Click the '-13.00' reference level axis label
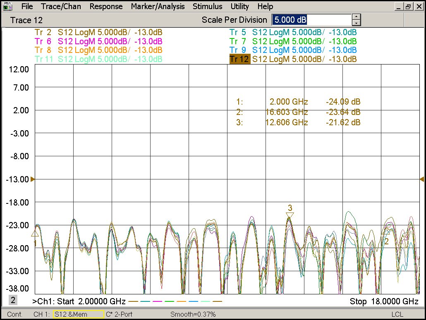Image resolution: width=426 pixels, height=320 pixels. 17,179
